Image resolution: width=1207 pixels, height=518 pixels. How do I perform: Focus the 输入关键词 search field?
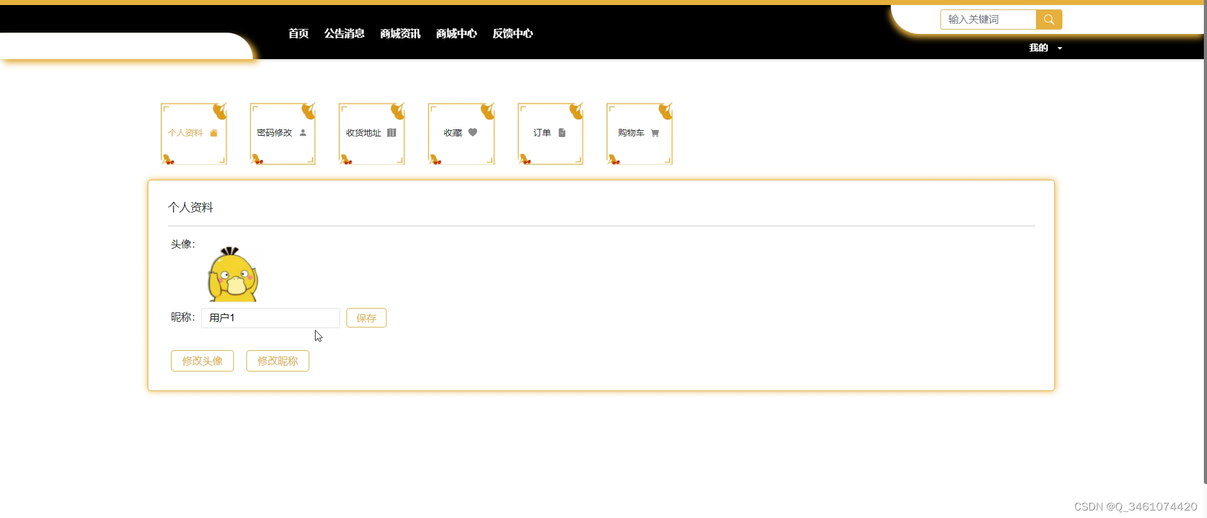click(988, 19)
